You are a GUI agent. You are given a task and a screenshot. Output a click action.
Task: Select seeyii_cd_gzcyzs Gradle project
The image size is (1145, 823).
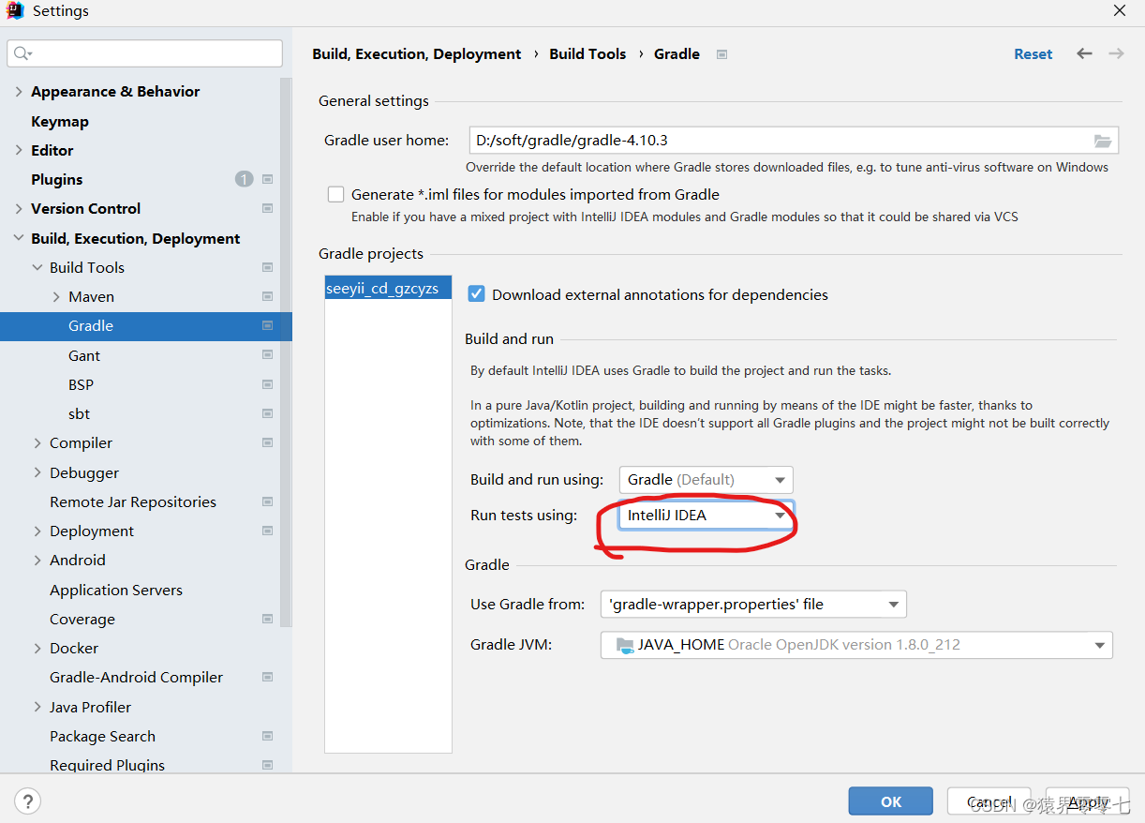388,289
